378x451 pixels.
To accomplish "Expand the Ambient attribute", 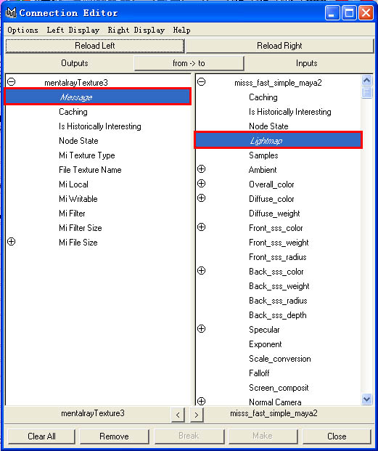I will point(202,169).
